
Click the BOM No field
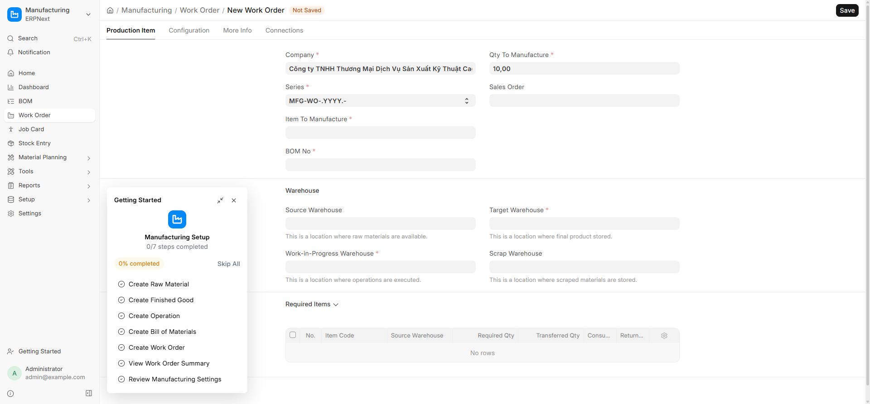381,165
